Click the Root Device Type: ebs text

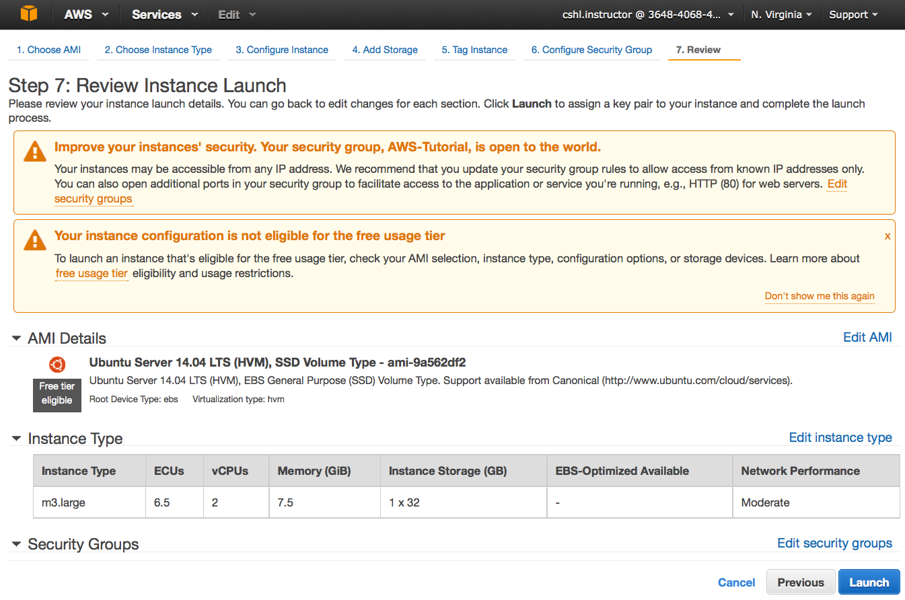point(134,399)
